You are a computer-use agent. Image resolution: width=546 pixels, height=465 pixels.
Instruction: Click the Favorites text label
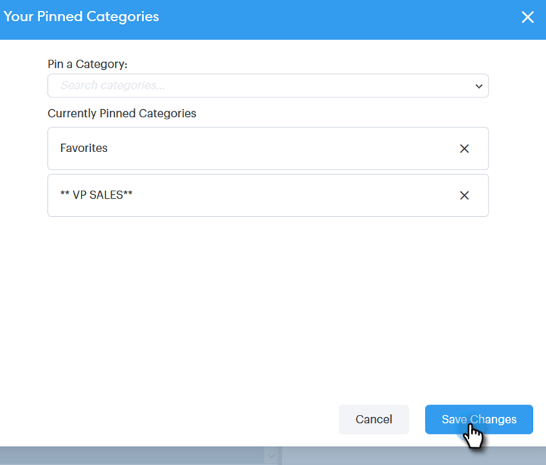[x=84, y=148]
